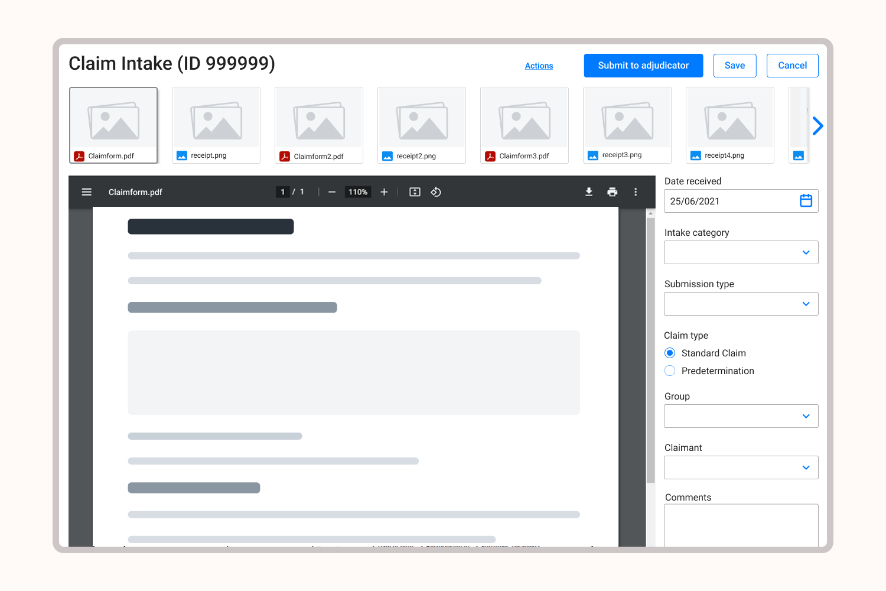The height and width of the screenshot is (591, 886).
Task: Click the scrollbar up arrow in PDF viewer
Action: click(651, 213)
